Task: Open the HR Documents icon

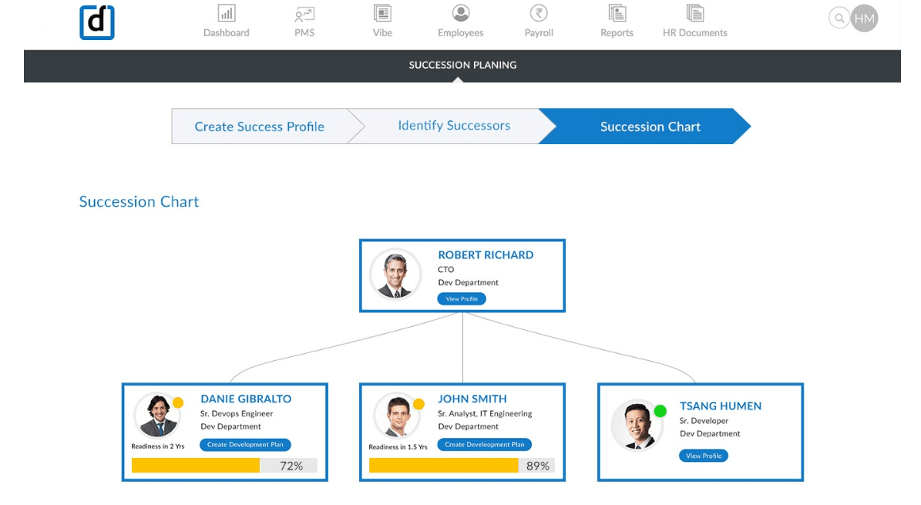Action: pos(694,14)
